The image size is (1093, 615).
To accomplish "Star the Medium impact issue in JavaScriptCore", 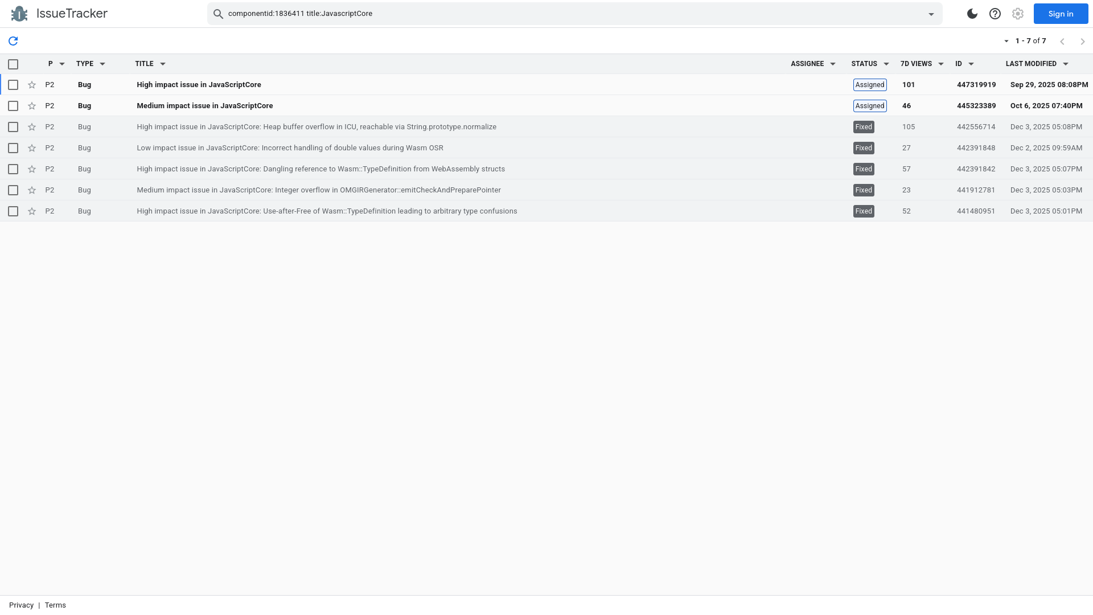I will coord(32,106).
